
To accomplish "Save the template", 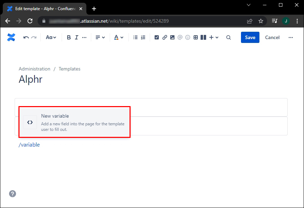I will 250,37.
